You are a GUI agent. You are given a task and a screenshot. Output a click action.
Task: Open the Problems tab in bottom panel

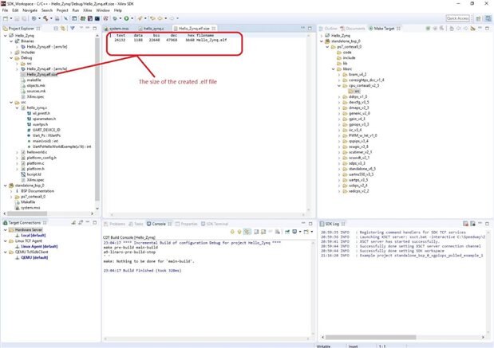(117, 224)
